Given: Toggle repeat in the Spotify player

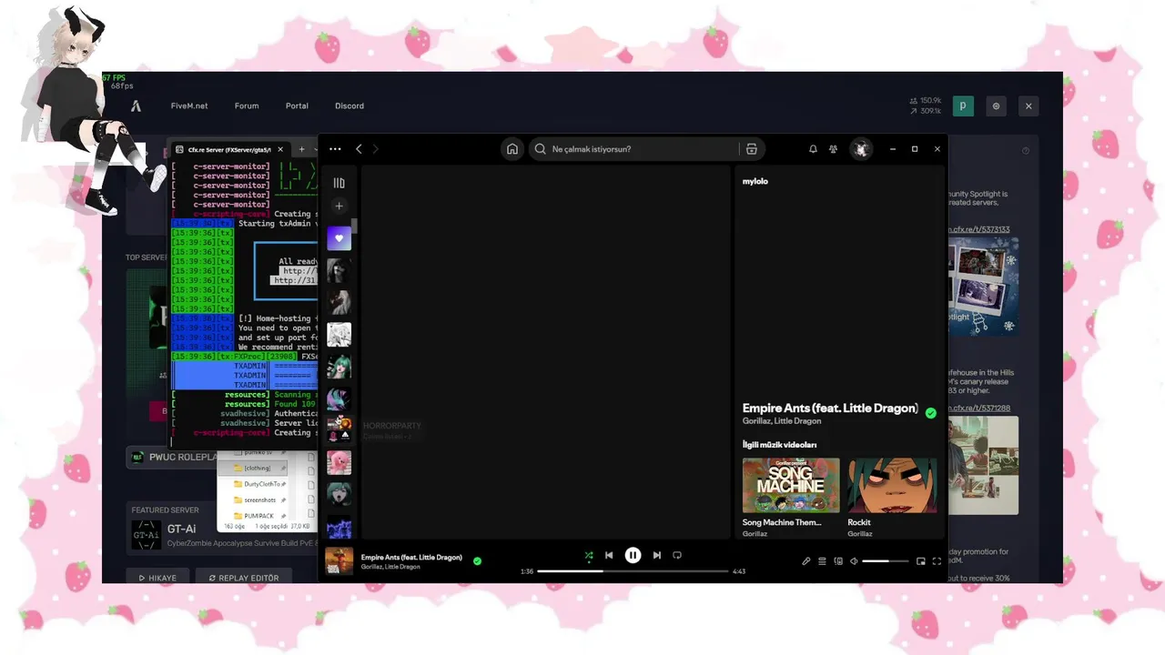Looking at the screenshot, I should pyautogui.click(x=677, y=555).
